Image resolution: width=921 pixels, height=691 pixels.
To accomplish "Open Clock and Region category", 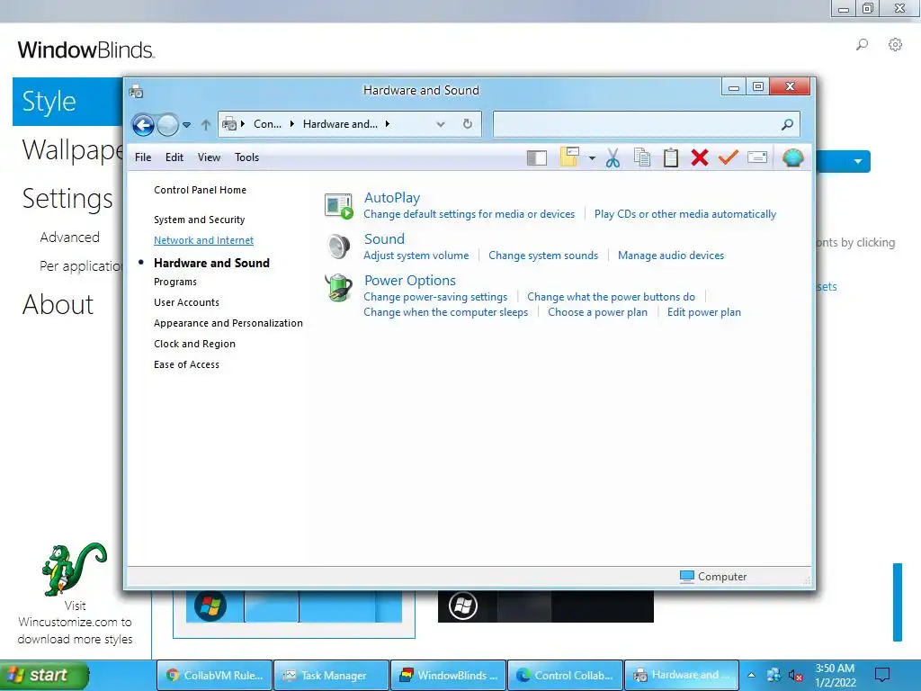I will coord(194,344).
